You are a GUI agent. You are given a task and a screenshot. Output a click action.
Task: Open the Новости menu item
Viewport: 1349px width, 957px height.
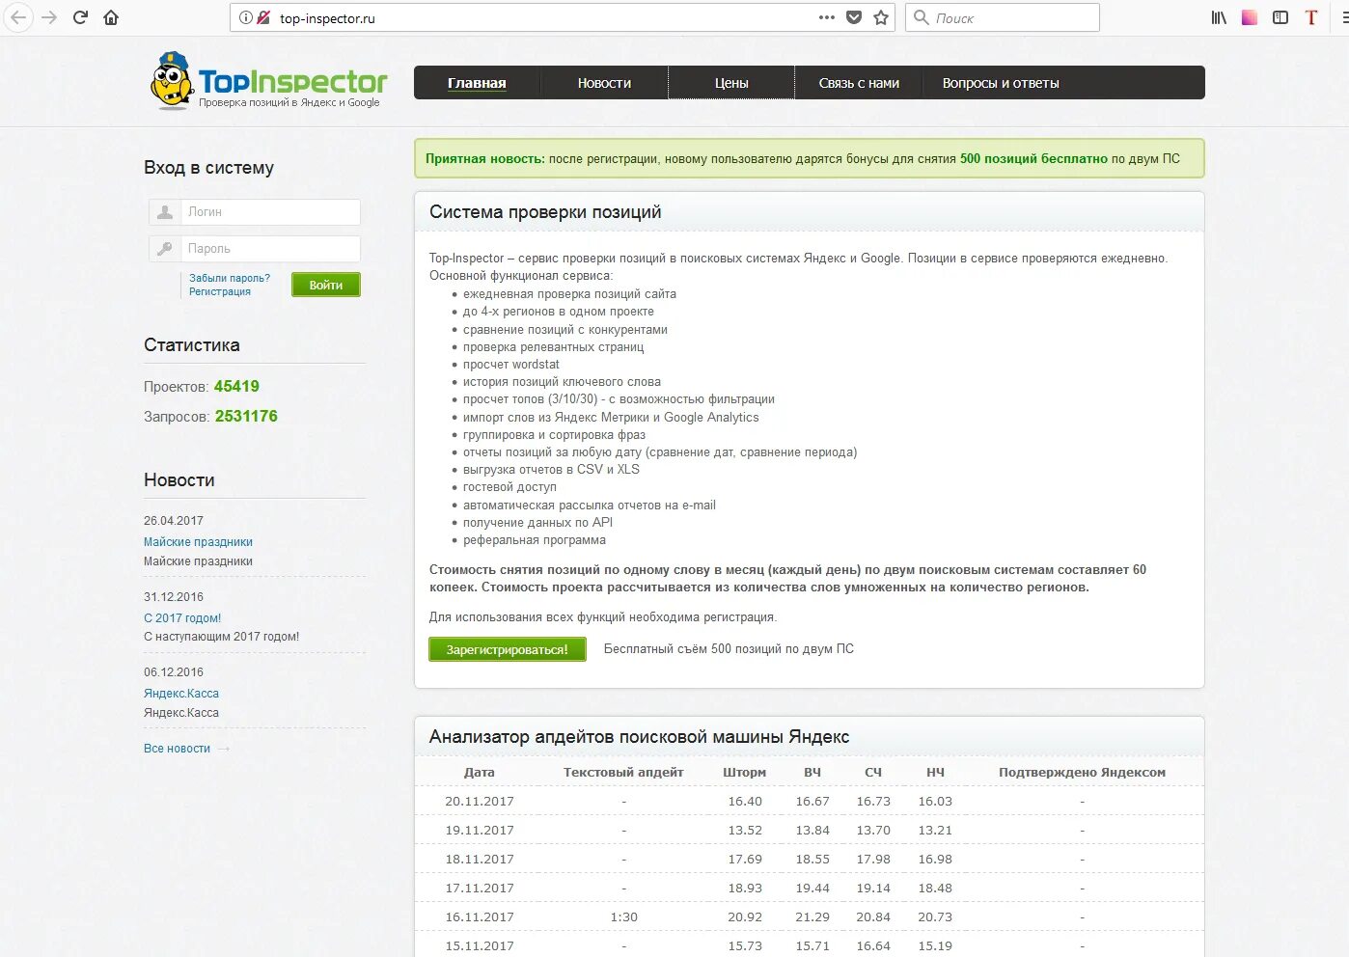coord(604,83)
